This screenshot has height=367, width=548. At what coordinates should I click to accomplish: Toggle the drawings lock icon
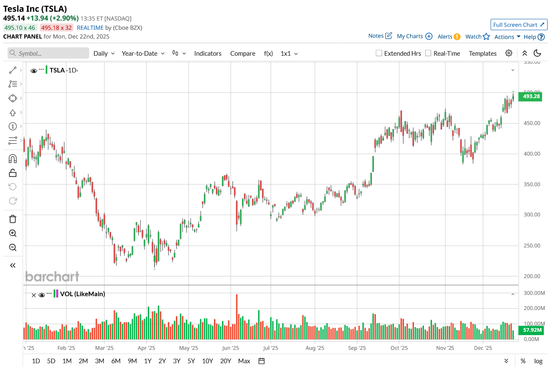click(13, 173)
